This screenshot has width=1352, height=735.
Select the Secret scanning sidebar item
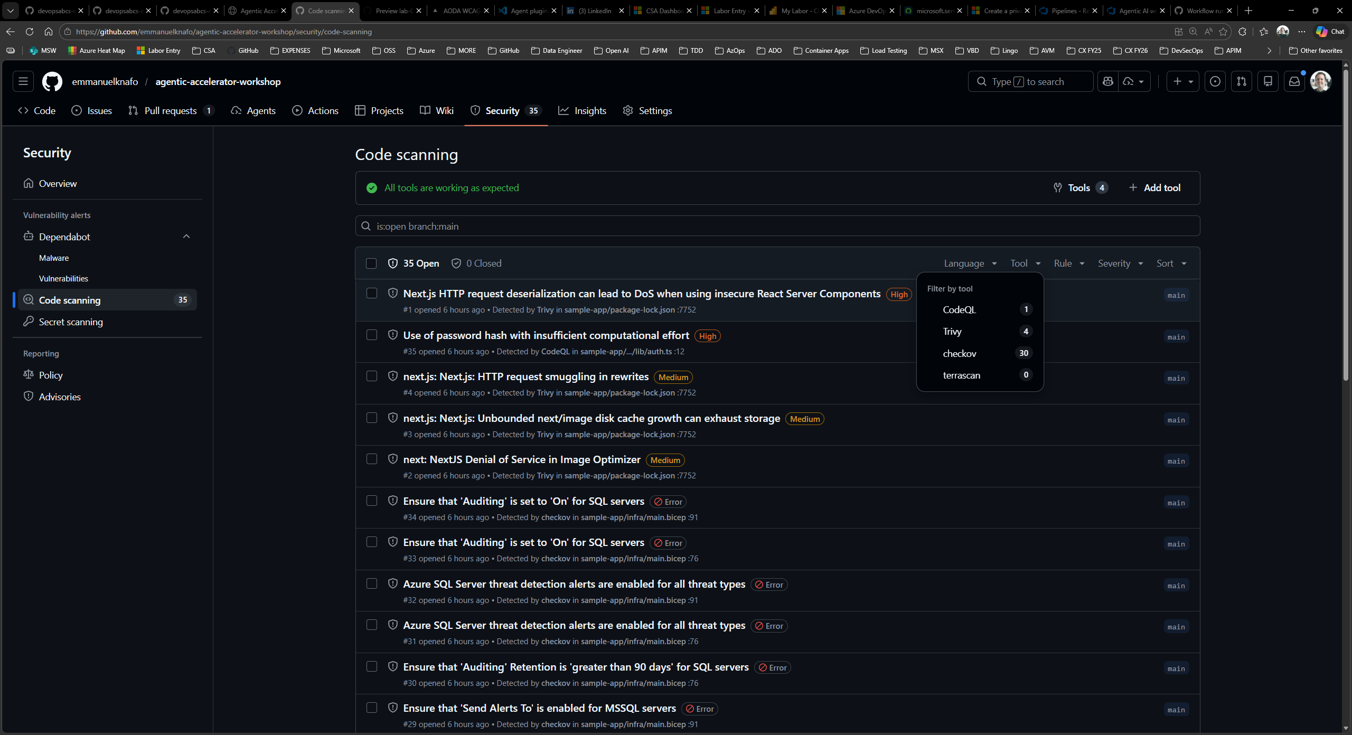pyautogui.click(x=70, y=322)
